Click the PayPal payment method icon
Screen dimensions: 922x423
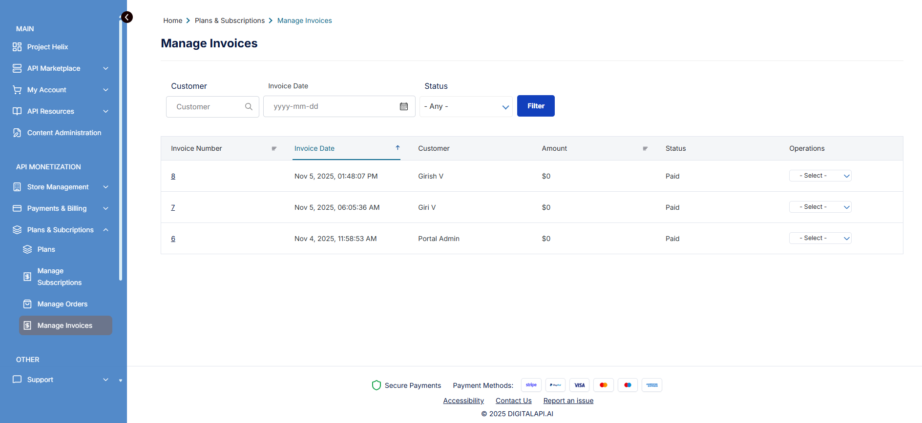555,385
